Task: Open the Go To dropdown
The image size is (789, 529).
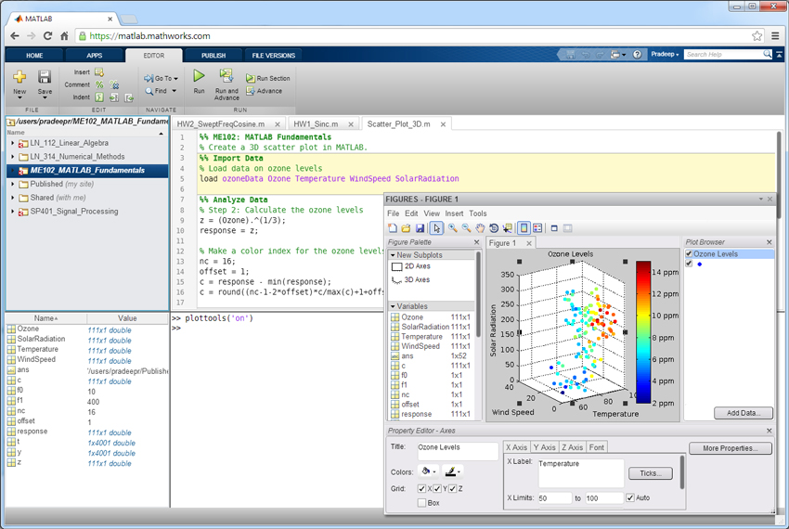Action: (x=164, y=79)
